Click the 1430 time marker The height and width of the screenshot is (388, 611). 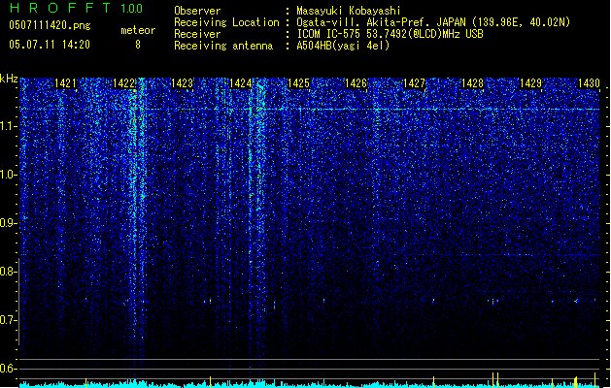point(589,83)
